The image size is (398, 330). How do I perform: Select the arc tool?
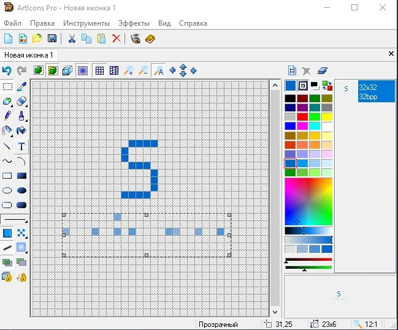coord(21,161)
